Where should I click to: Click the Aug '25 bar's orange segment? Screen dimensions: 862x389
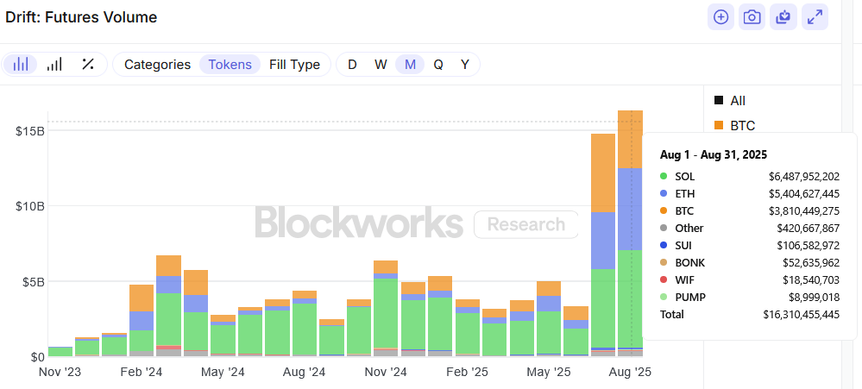(x=630, y=140)
